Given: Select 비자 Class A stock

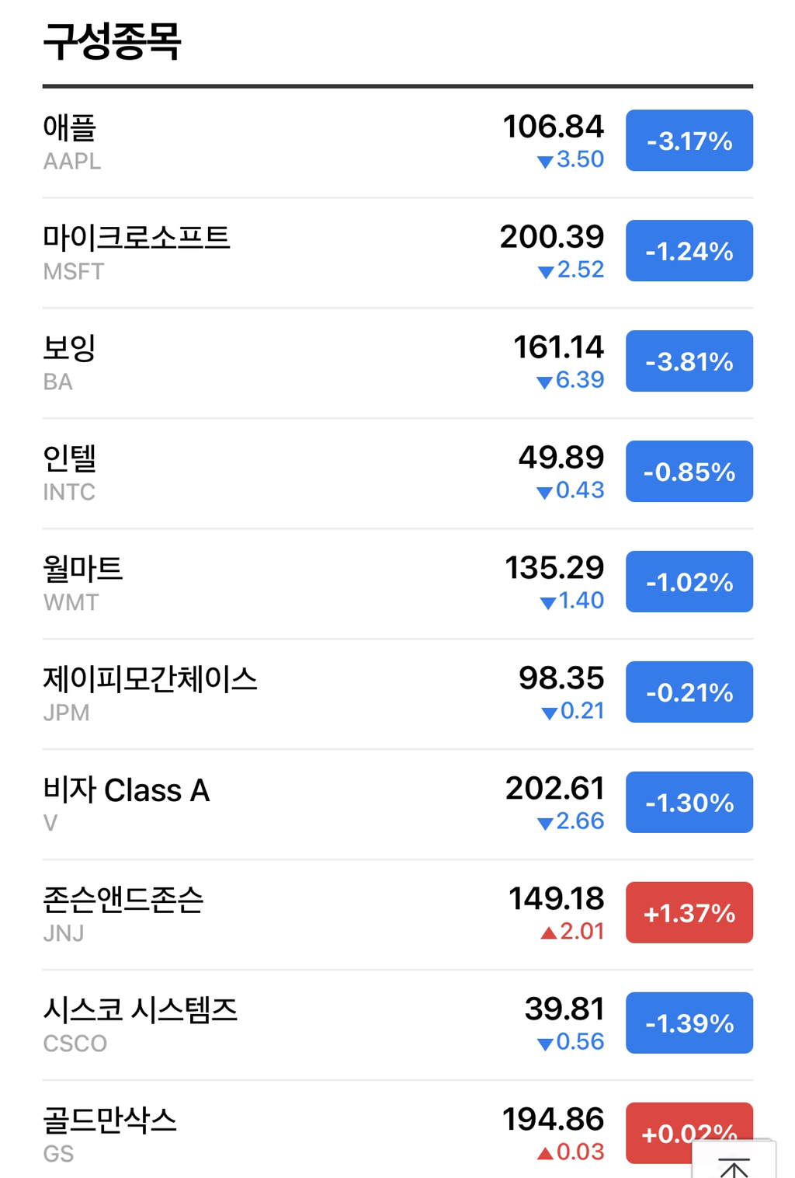Looking at the screenshot, I should (127, 790).
